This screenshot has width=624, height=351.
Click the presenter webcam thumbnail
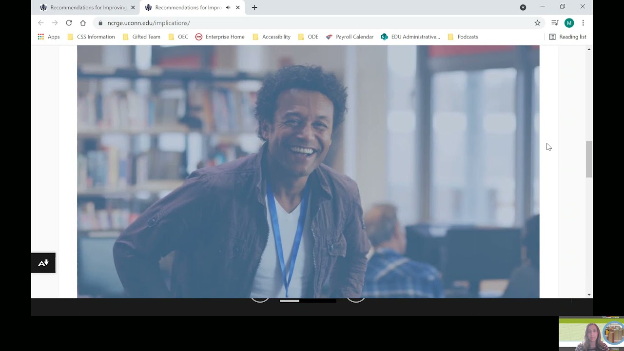591,334
